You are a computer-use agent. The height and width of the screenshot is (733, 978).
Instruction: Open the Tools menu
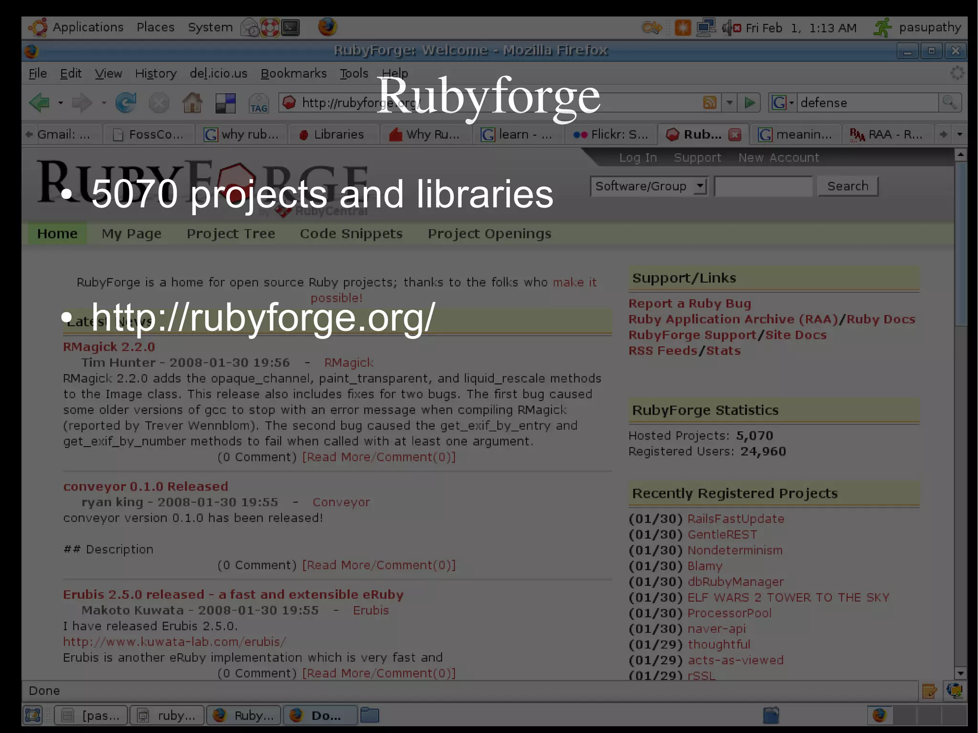(x=354, y=74)
